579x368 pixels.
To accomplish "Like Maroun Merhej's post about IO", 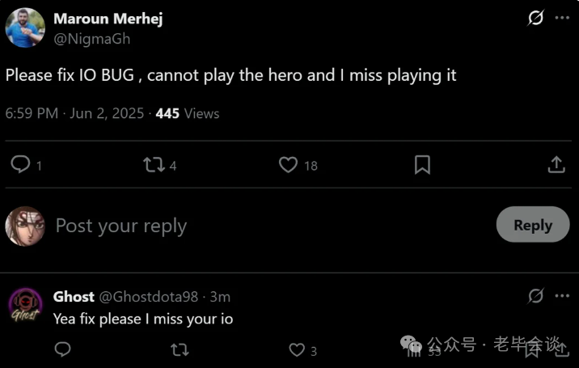I will [298, 165].
